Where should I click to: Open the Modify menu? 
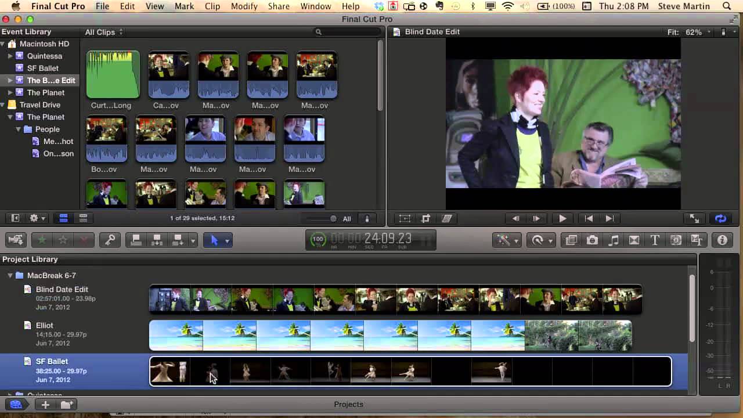(x=244, y=6)
